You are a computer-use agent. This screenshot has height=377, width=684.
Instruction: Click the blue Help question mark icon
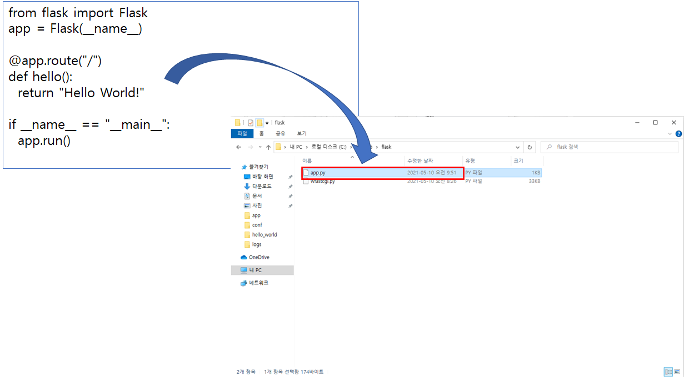678,134
